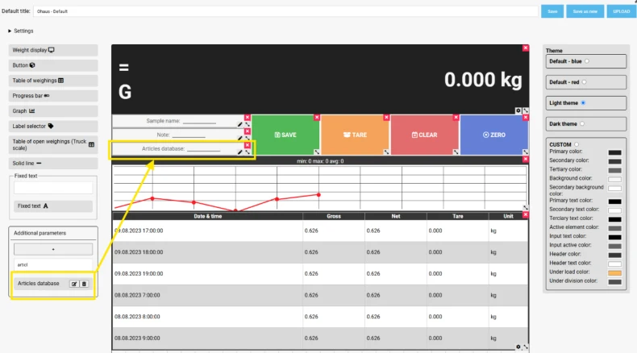Click the Save as new button
The image size is (637, 353).
(x=585, y=11)
